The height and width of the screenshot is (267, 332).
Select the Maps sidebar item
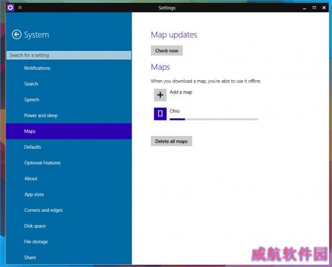69,131
